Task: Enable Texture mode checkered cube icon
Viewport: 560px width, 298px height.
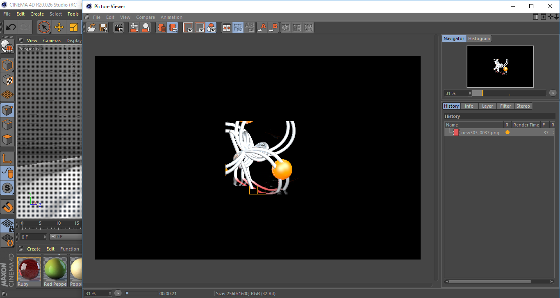Action: (7, 80)
